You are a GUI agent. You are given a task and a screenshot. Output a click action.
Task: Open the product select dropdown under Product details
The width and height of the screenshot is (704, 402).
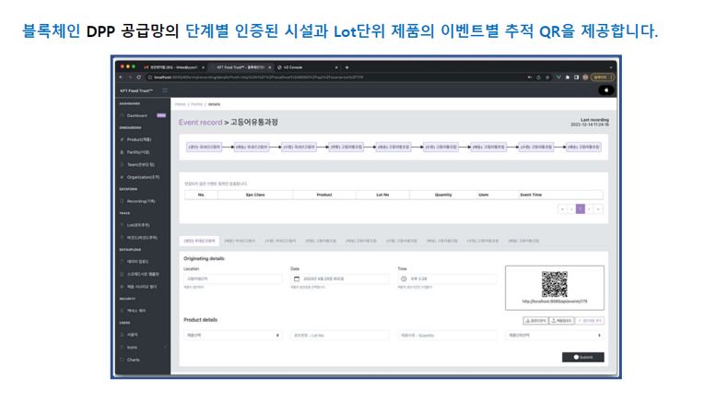click(x=232, y=335)
